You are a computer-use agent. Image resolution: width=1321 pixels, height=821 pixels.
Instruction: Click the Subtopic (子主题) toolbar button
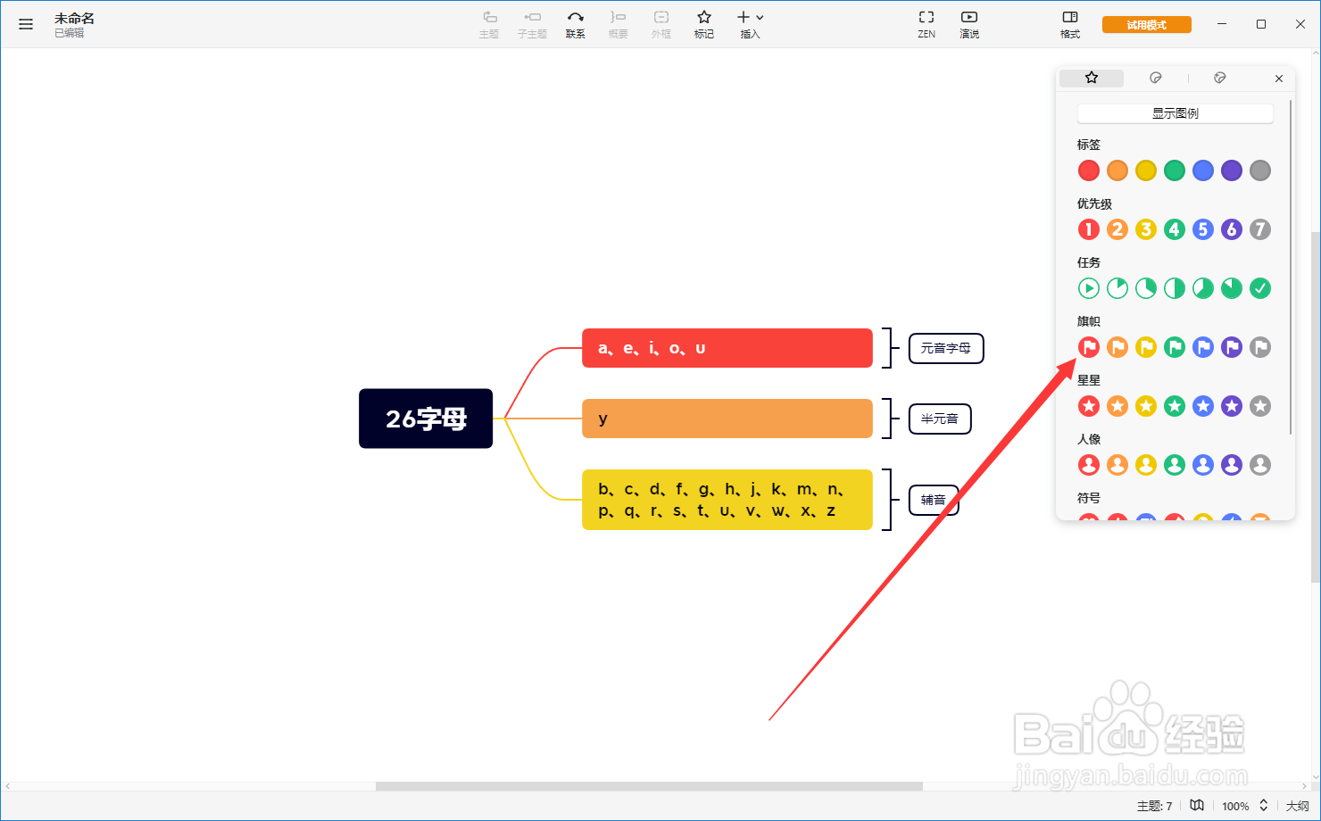tap(532, 24)
